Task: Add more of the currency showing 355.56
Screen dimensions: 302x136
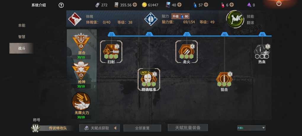Action: (x=135, y=5)
